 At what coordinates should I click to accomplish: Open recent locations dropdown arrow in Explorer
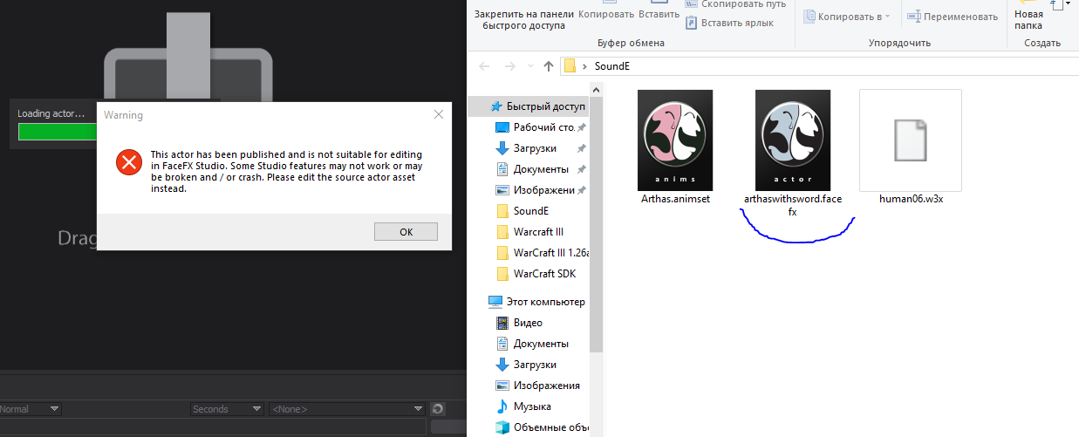point(530,66)
